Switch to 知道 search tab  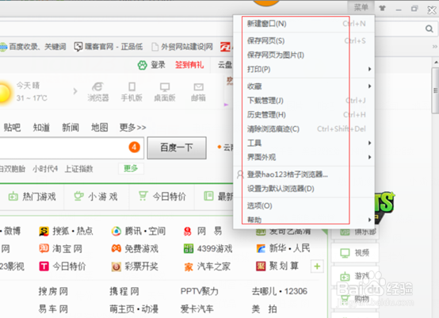[41, 128]
